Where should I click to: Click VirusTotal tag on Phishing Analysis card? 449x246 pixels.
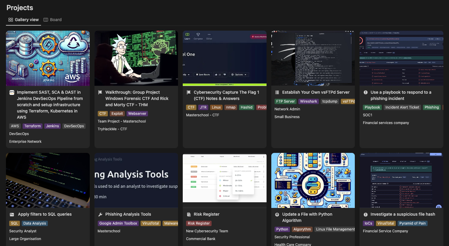point(151,223)
